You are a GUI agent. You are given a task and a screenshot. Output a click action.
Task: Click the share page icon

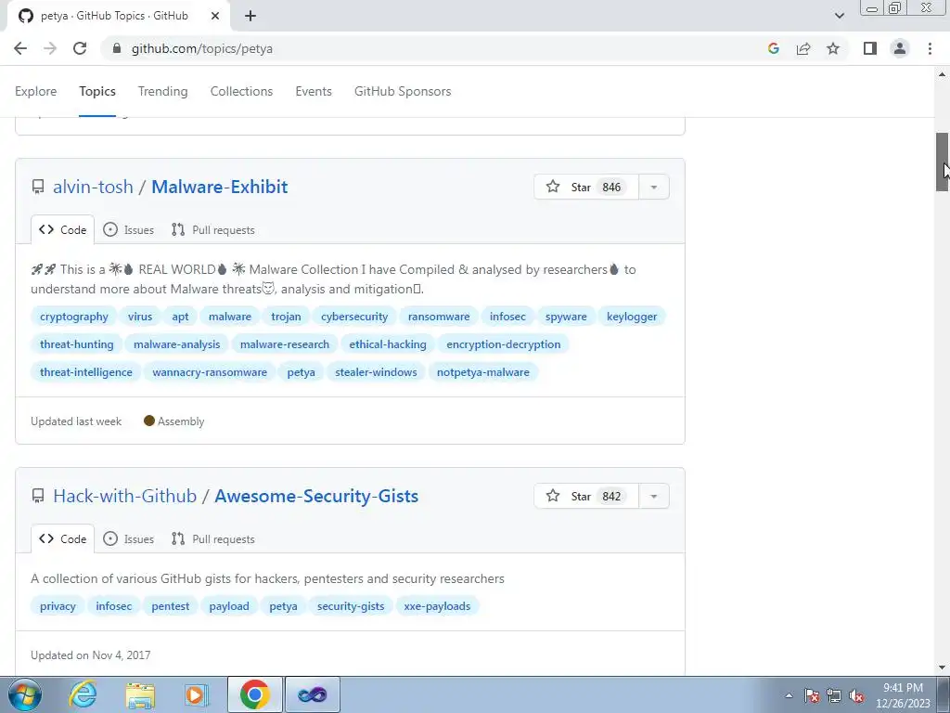803,48
